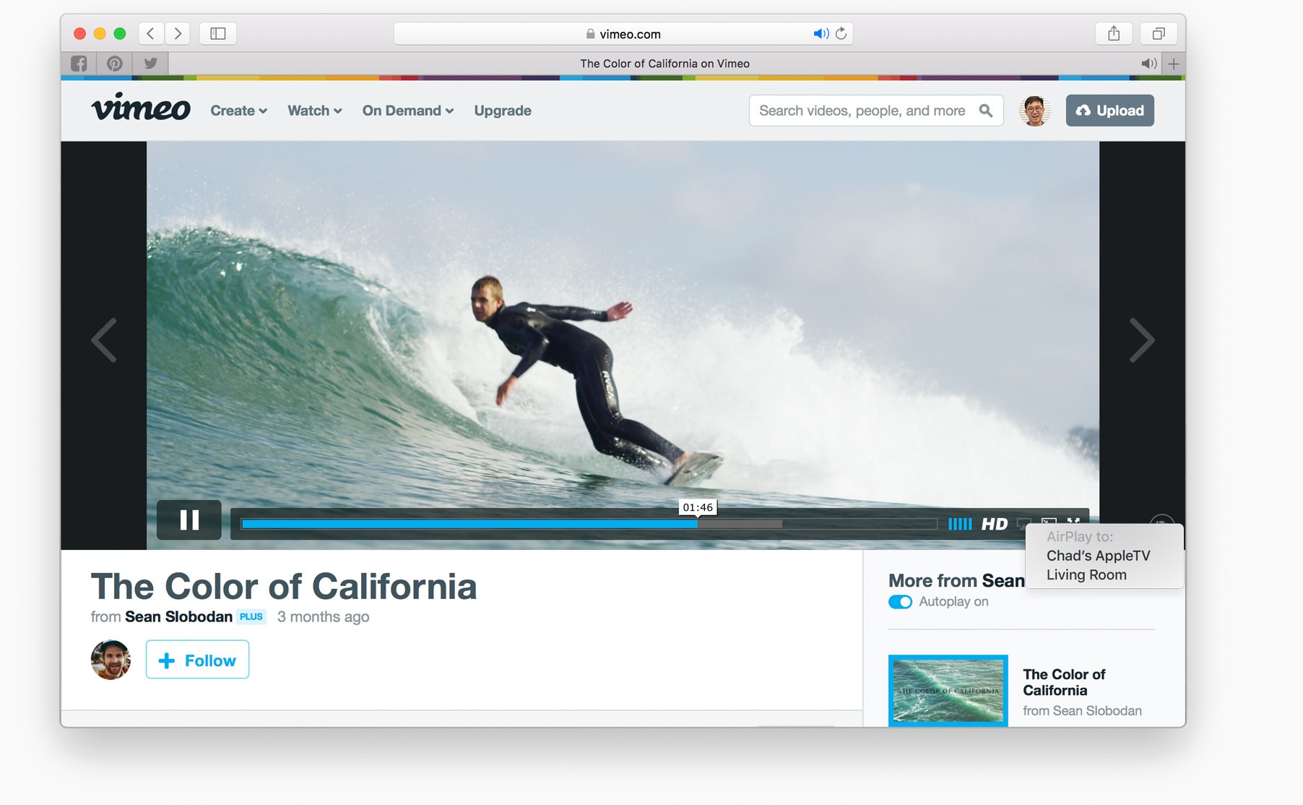Click the 01:46 time tooltip

pyautogui.click(x=698, y=507)
